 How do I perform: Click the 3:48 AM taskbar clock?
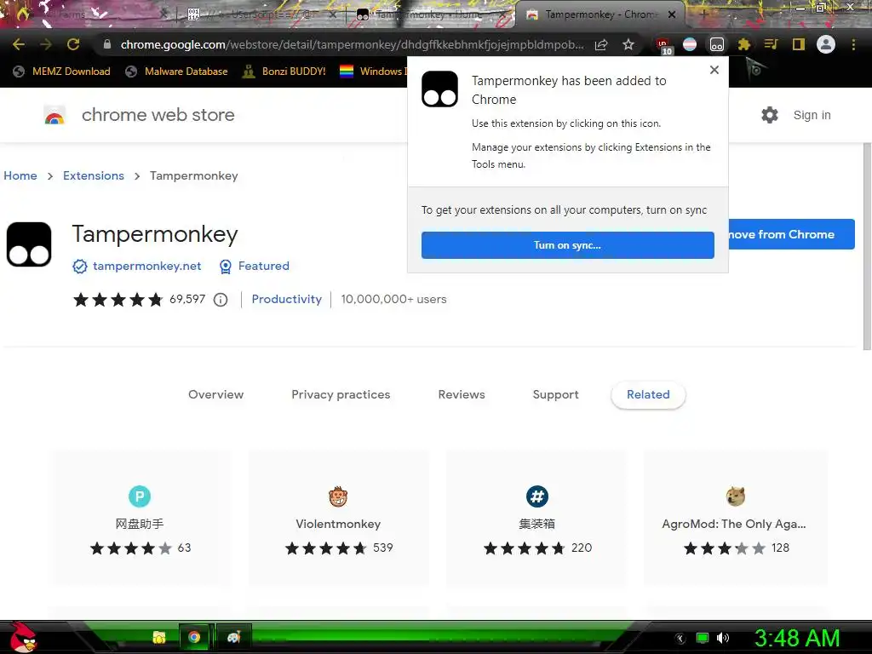click(797, 638)
